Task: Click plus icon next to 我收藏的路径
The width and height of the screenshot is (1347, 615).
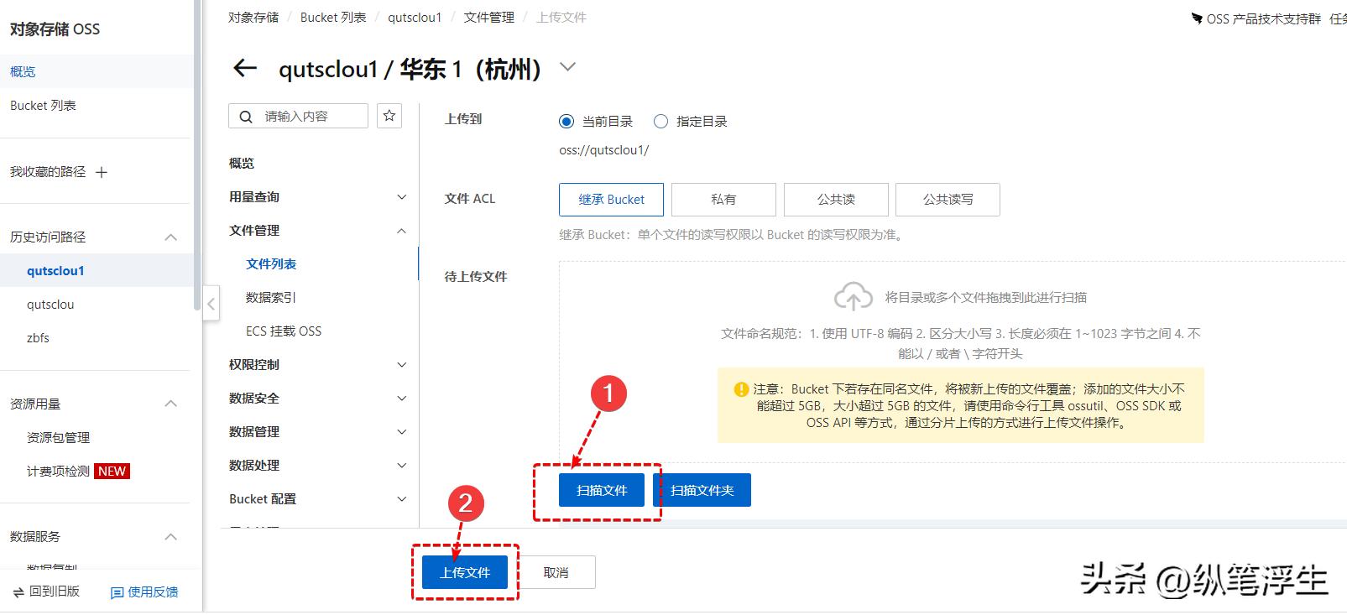Action: point(102,172)
